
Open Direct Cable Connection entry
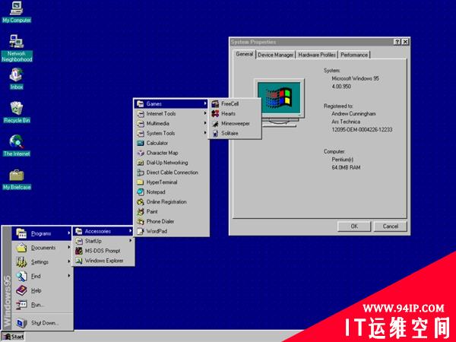(x=172, y=173)
